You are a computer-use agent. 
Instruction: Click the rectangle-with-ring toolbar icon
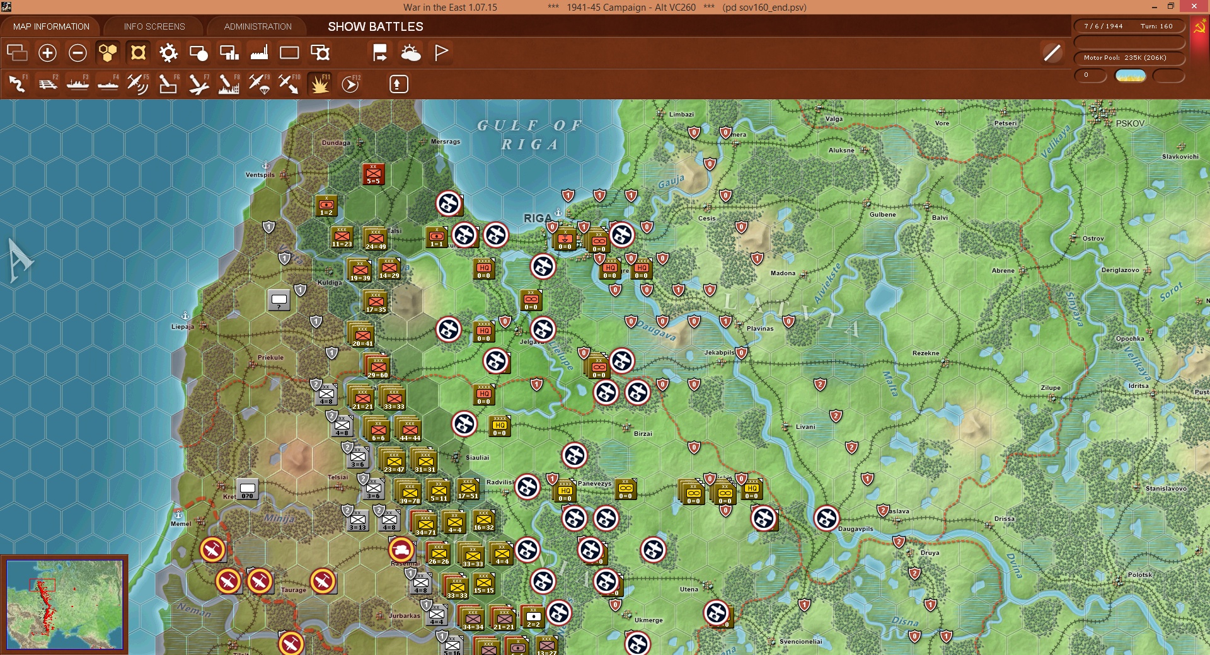[x=320, y=53]
